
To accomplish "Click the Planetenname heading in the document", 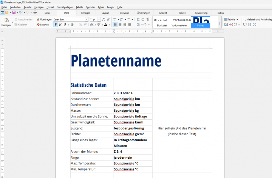I will click(116, 61).
